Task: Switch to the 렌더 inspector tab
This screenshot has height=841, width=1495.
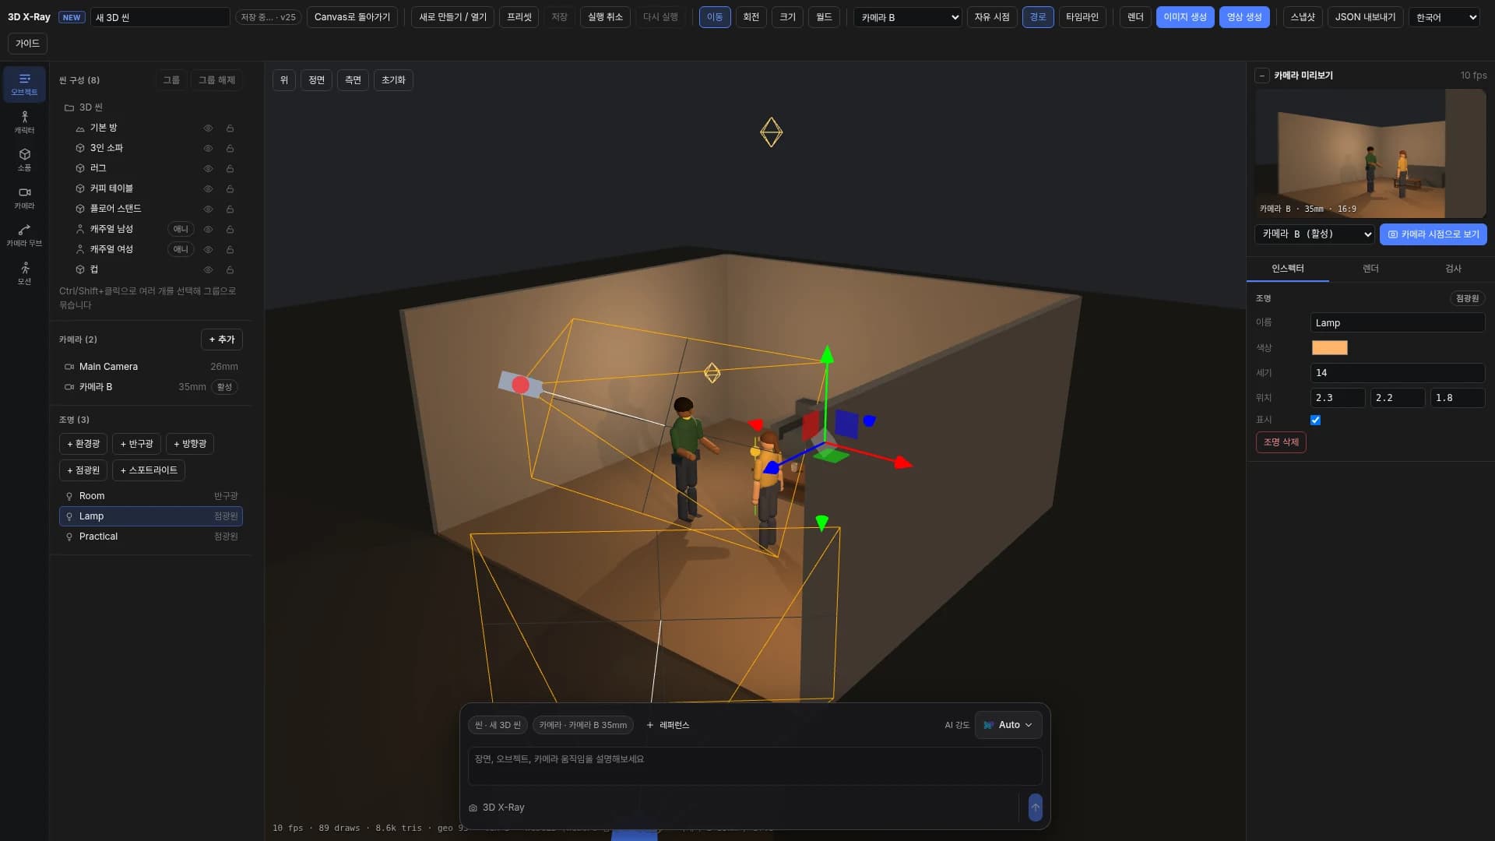Action: (1370, 269)
